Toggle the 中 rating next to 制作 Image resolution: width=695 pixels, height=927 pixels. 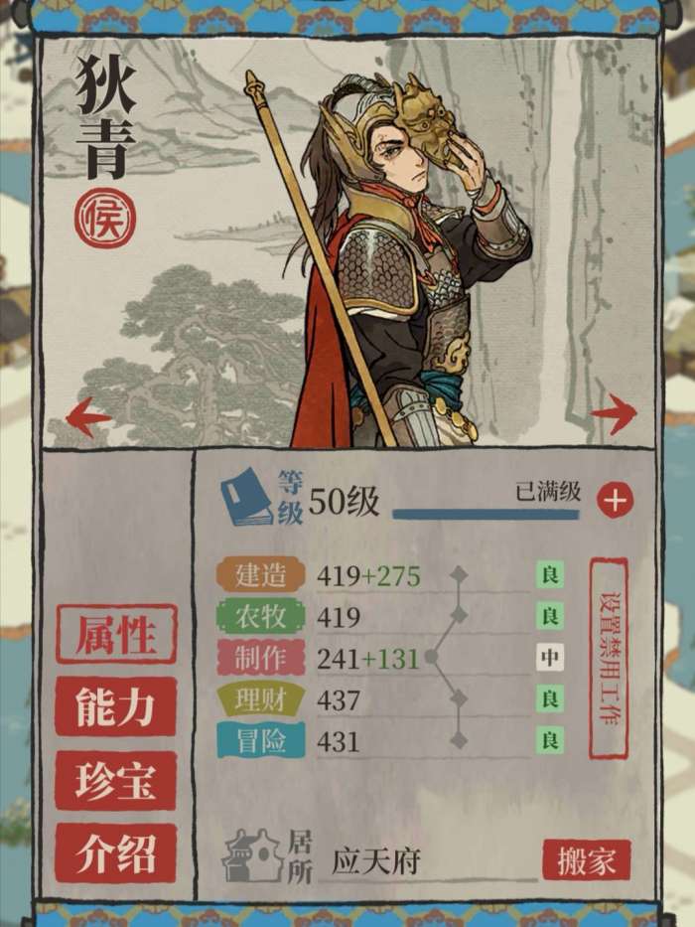coord(550,658)
